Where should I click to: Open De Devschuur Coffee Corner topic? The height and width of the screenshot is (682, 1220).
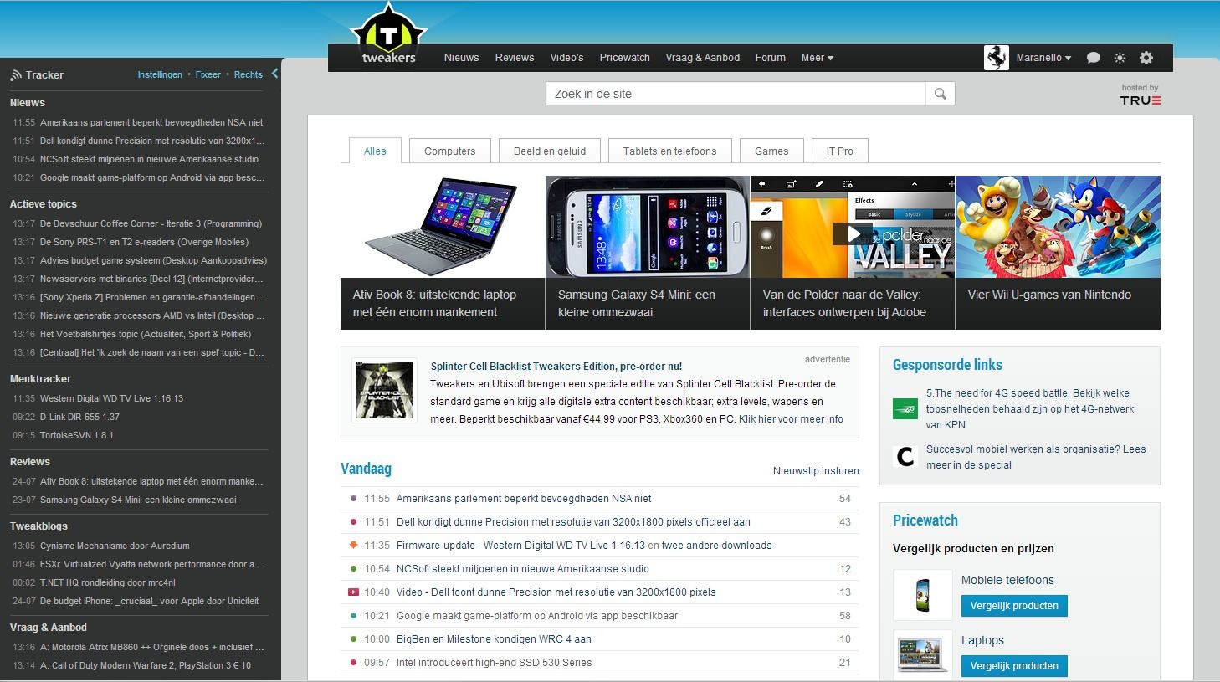click(151, 224)
